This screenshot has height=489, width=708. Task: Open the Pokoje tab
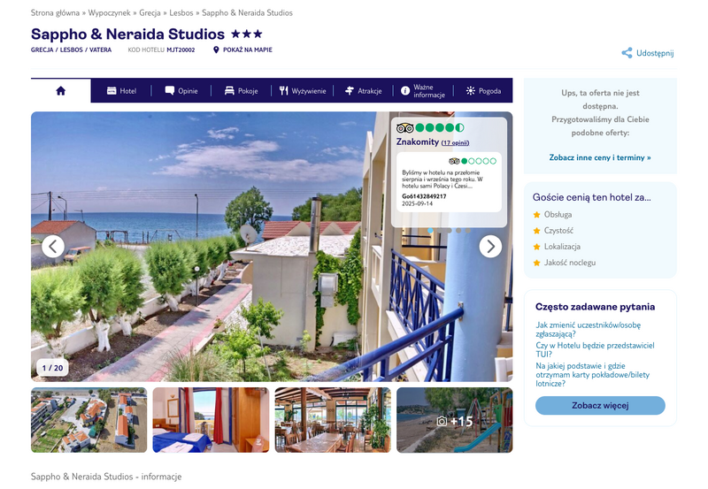click(x=241, y=91)
